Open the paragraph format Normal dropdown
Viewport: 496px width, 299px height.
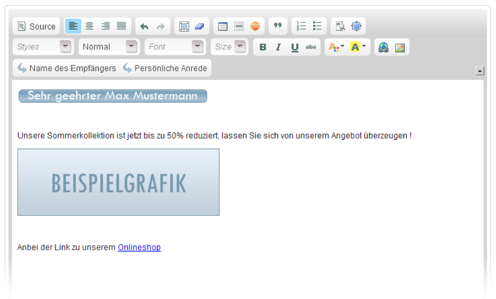[x=109, y=47]
